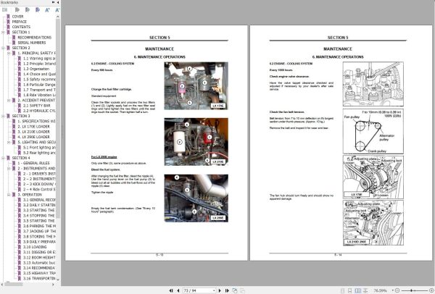Collapse the '3. OPERATION' node
Image resolution: width=435 pixels, height=294 pixels.
[9, 195]
